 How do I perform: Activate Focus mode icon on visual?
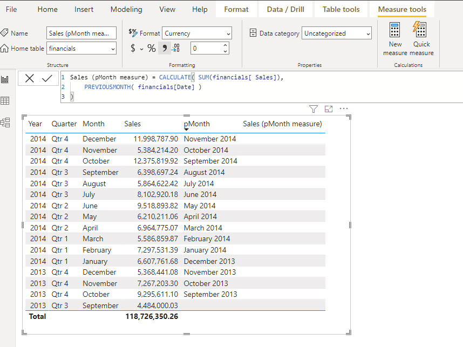[328, 109]
